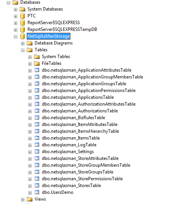Select dbo.netsqlazman_ItemsHierarchyTable
Viewport: 178px width, 204px height.
pos(81,131)
